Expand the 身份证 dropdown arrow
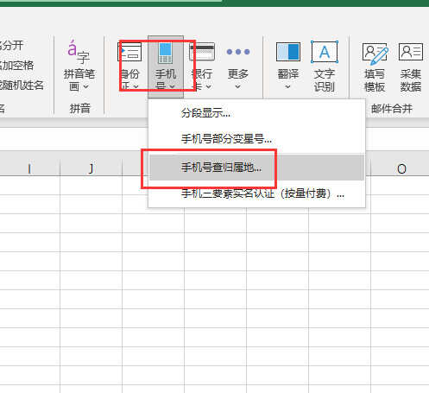The height and width of the screenshot is (393, 429). pyautogui.click(x=136, y=86)
